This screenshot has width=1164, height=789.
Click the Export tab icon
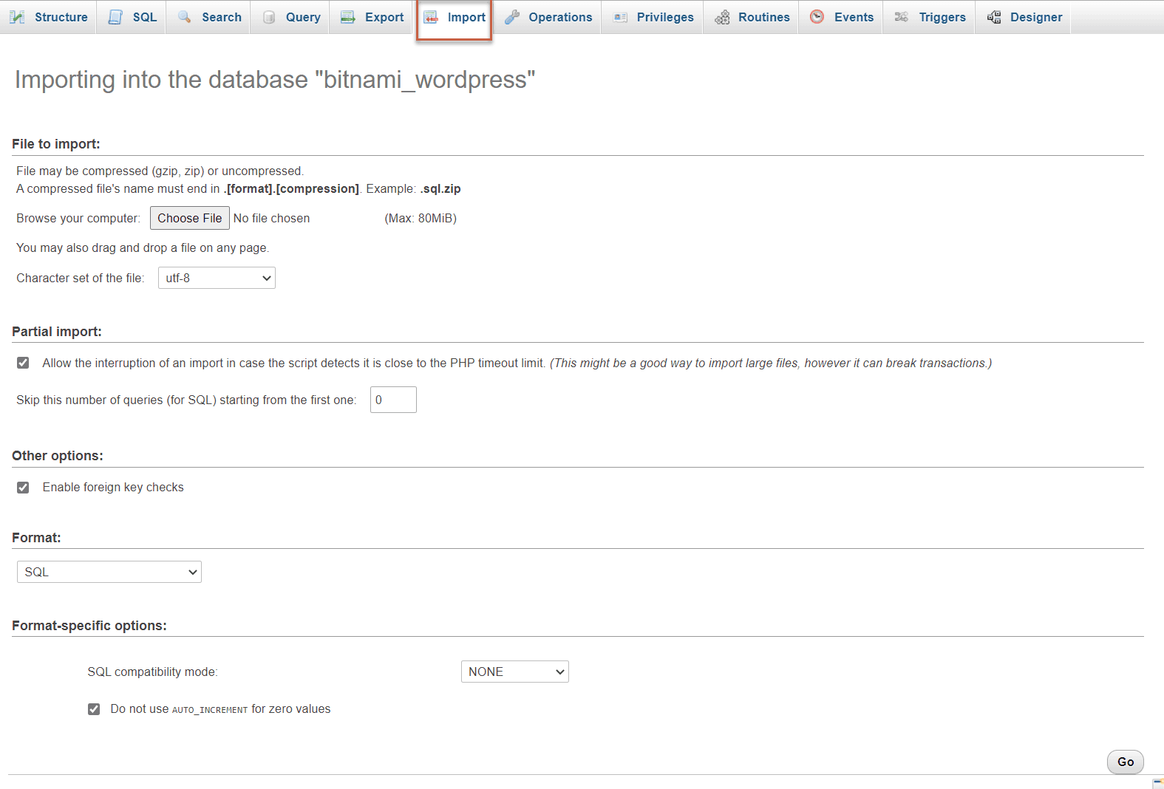tap(348, 17)
